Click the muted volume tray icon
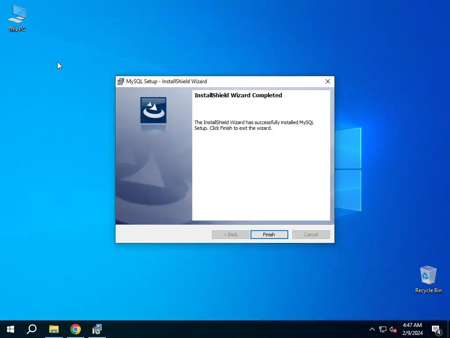Image resolution: width=450 pixels, height=338 pixels. point(393,329)
